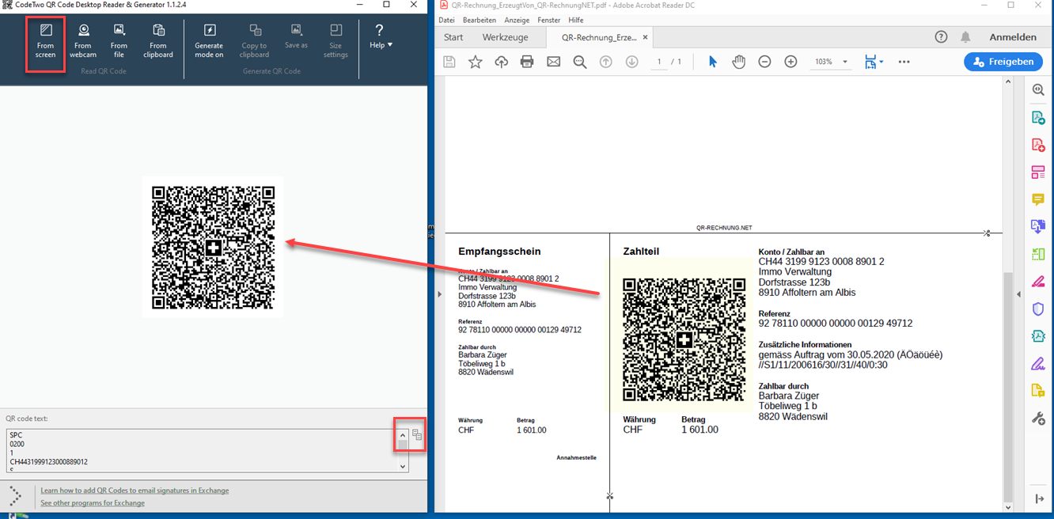Select From webcam QR reading option
Viewport: 1054px width, 519px height.
click(83, 41)
